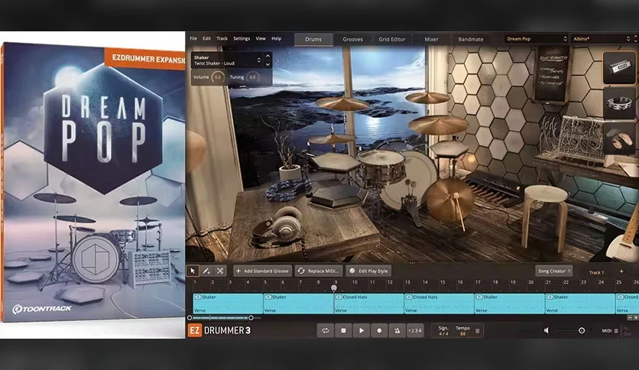Click icon on Closed Hats block at bar 9
This screenshot has width=639, height=370.
(339, 297)
